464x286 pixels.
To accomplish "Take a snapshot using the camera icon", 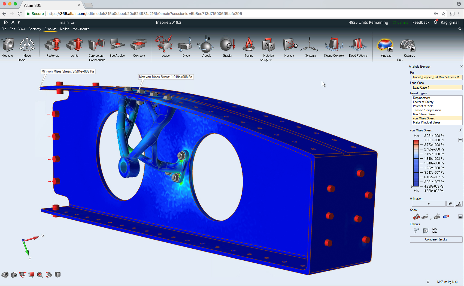I will coord(14,275).
